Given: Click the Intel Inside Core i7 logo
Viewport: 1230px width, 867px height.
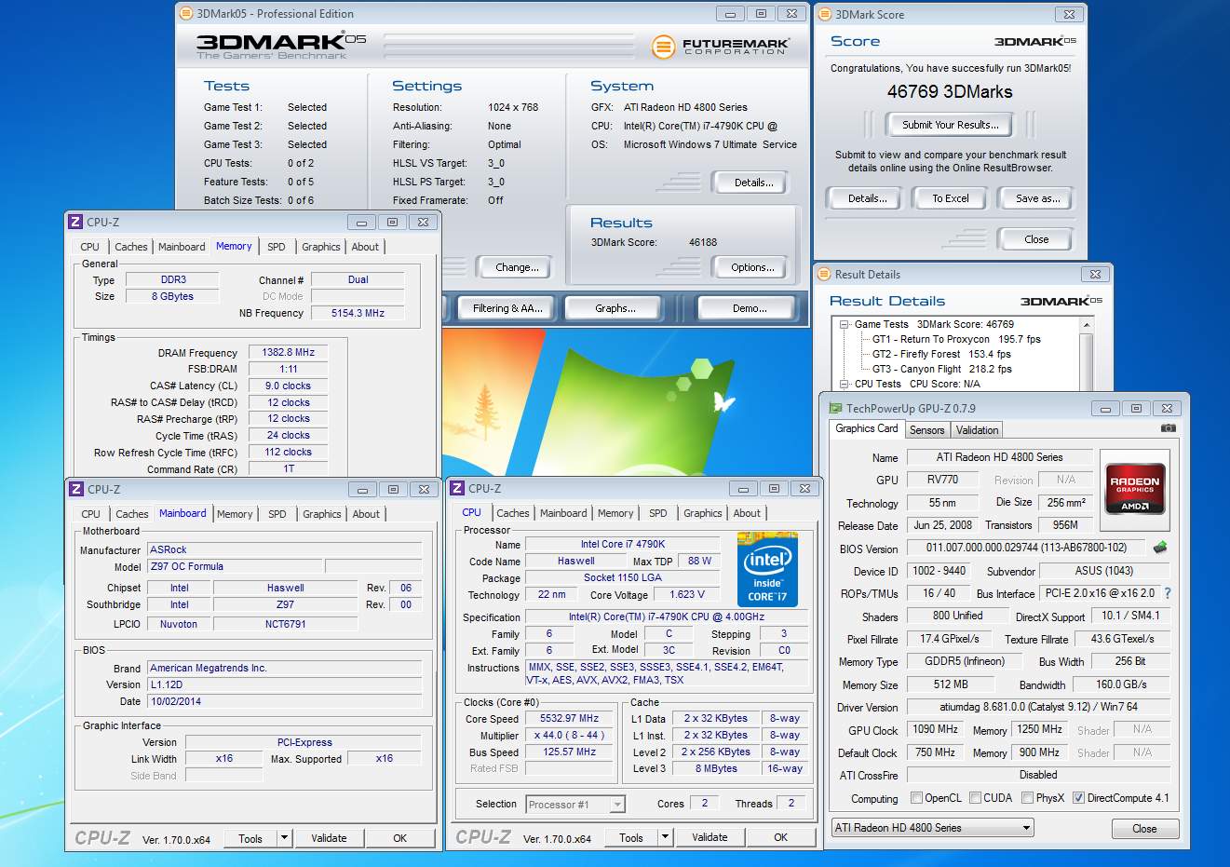Looking at the screenshot, I should 767,569.
